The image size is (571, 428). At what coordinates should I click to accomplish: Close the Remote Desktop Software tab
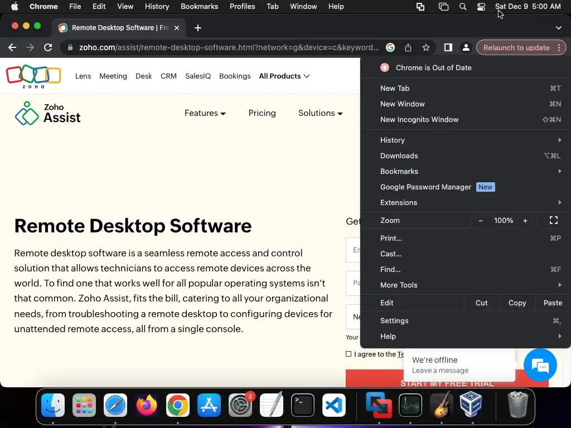tap(177, 28)
